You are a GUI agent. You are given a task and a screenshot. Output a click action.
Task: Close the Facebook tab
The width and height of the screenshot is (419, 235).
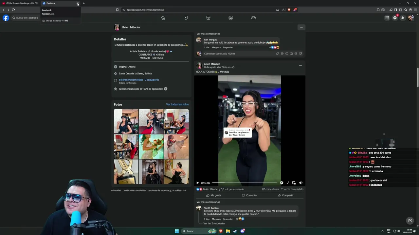point(78,3)
